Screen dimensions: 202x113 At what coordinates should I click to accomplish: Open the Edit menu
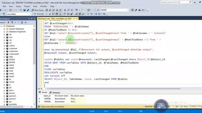tap(4, 6)
